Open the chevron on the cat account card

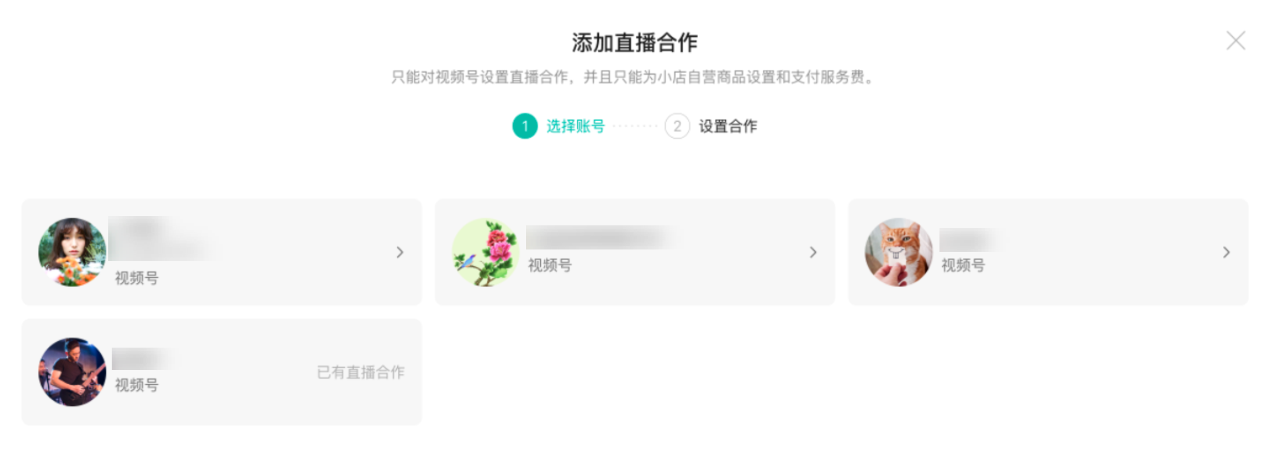1226,252
